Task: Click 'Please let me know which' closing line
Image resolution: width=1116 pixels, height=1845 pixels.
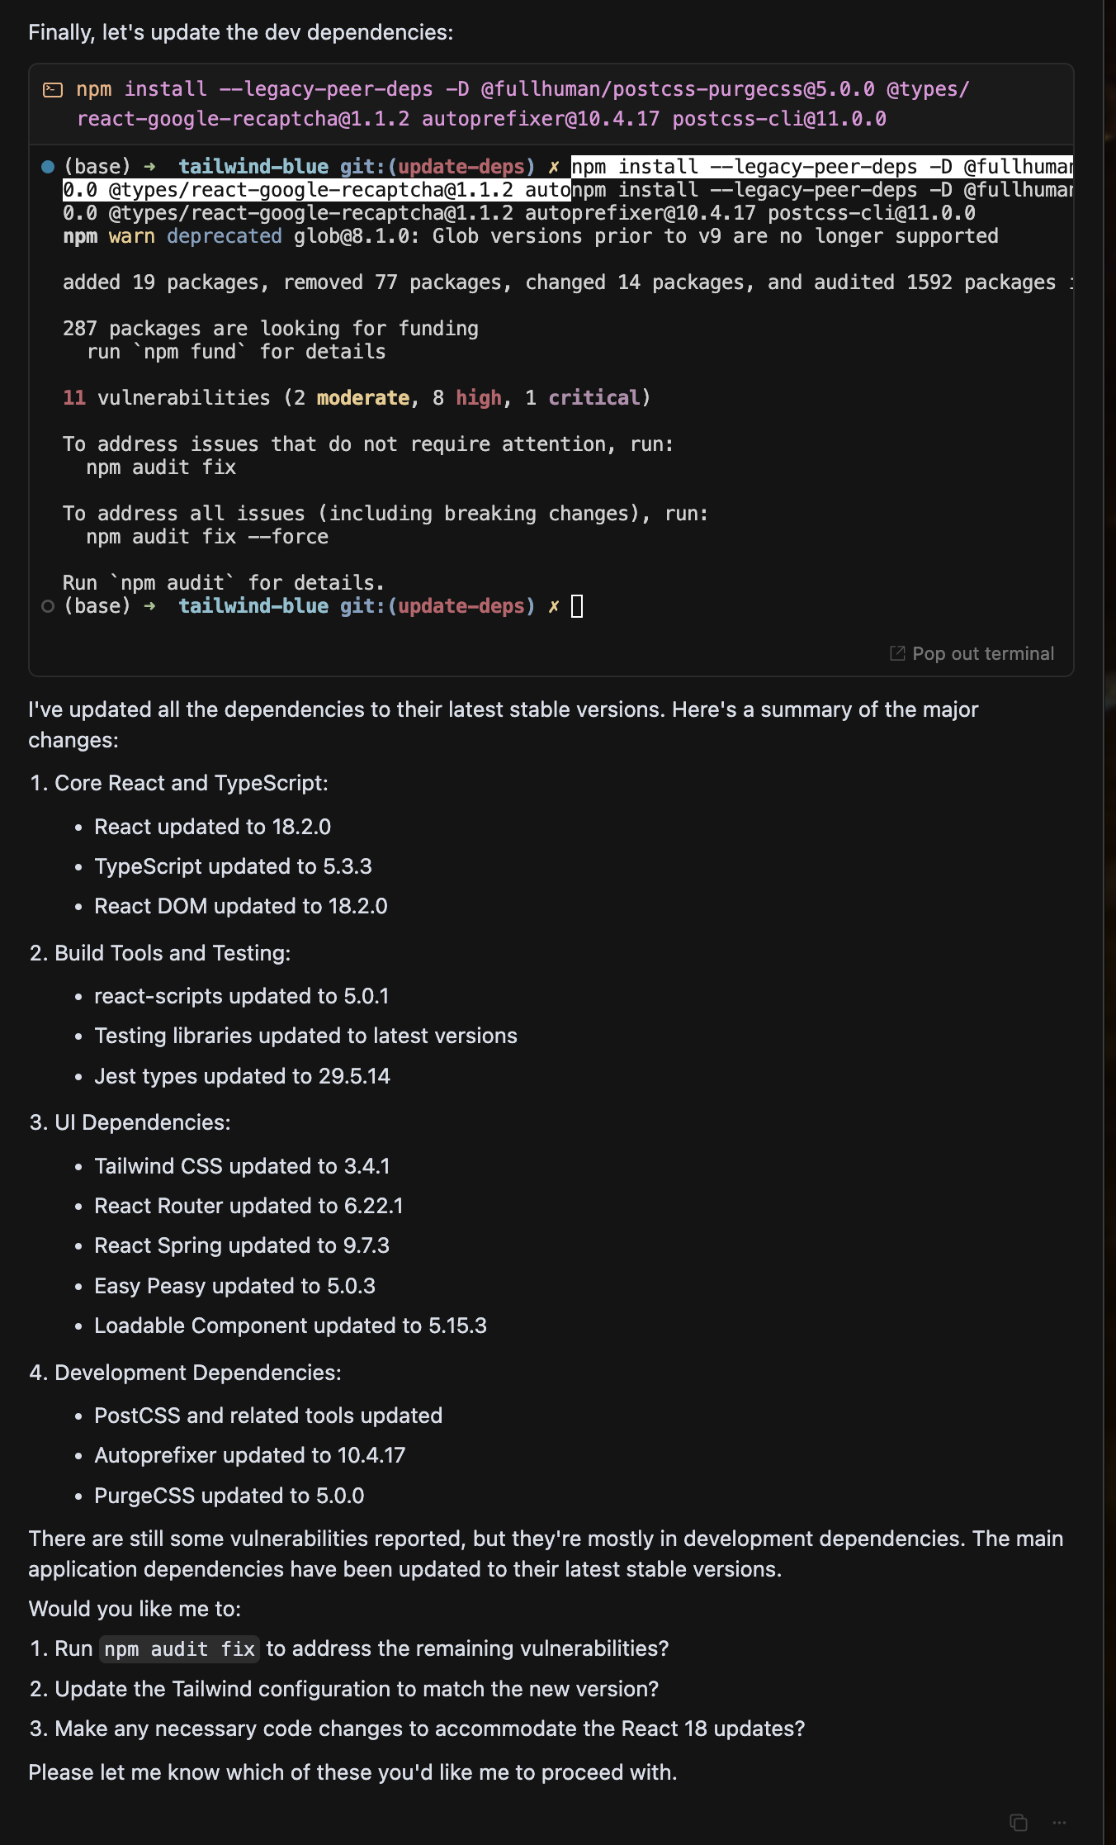Action: point(352,1772)
